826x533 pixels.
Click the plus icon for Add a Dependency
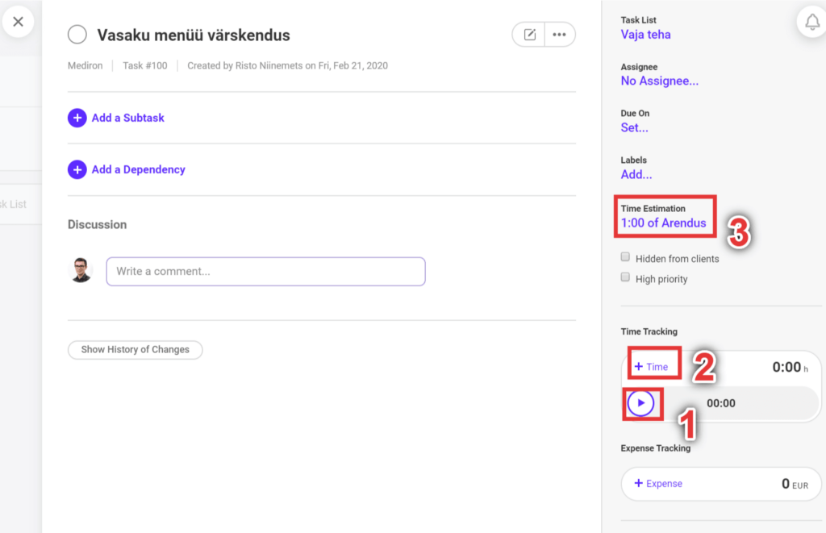coord(77,169)
